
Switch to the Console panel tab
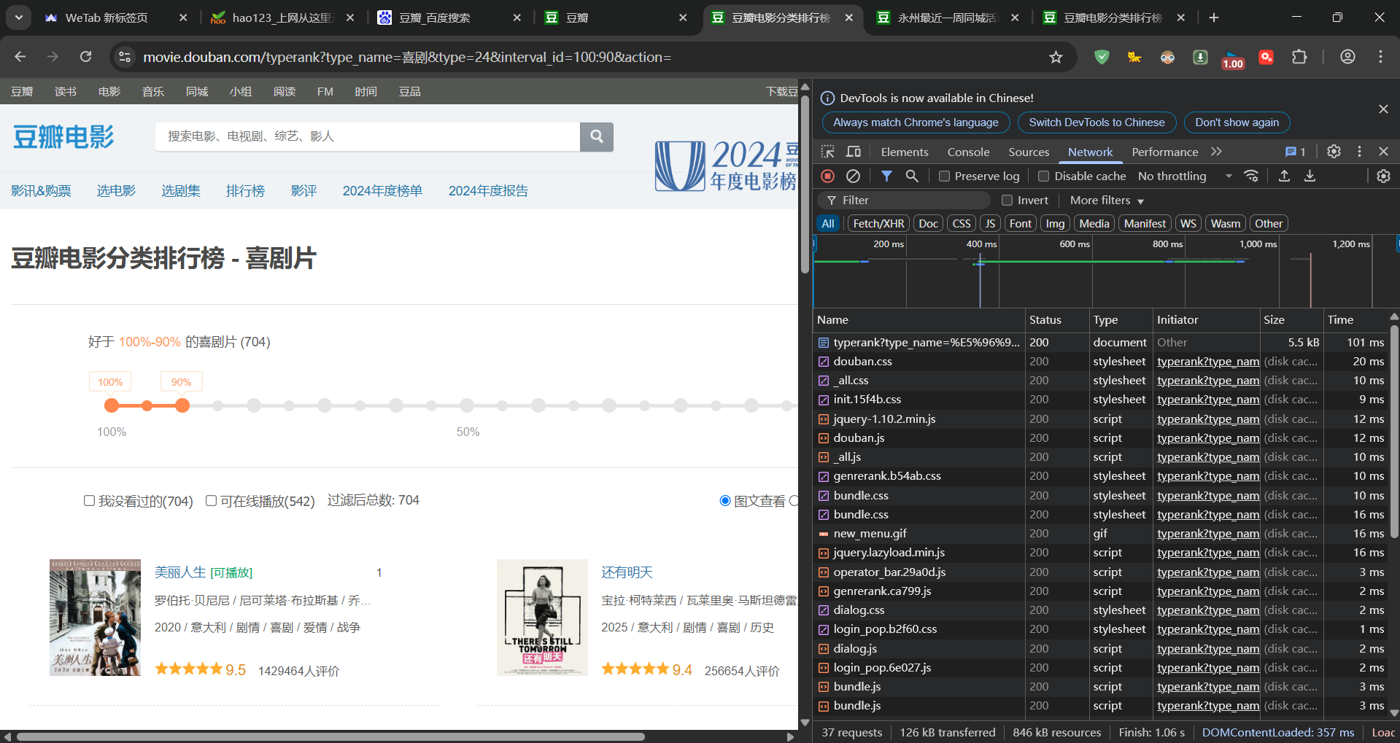pos(968,152)
